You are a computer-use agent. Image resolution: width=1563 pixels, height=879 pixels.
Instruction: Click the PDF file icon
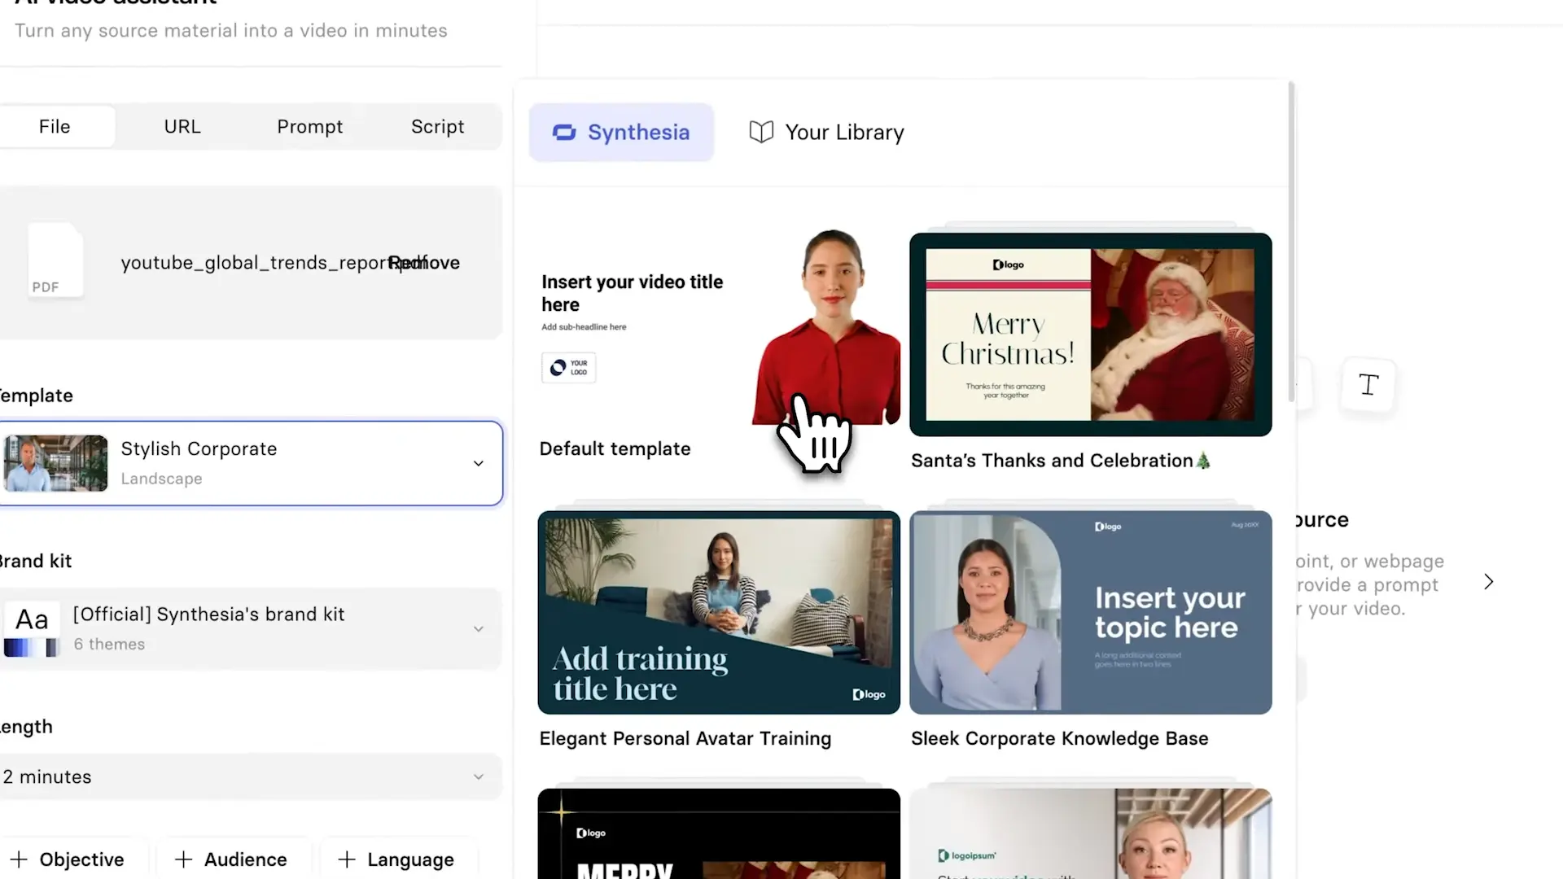pyautogui.click(x=55, y=260)
